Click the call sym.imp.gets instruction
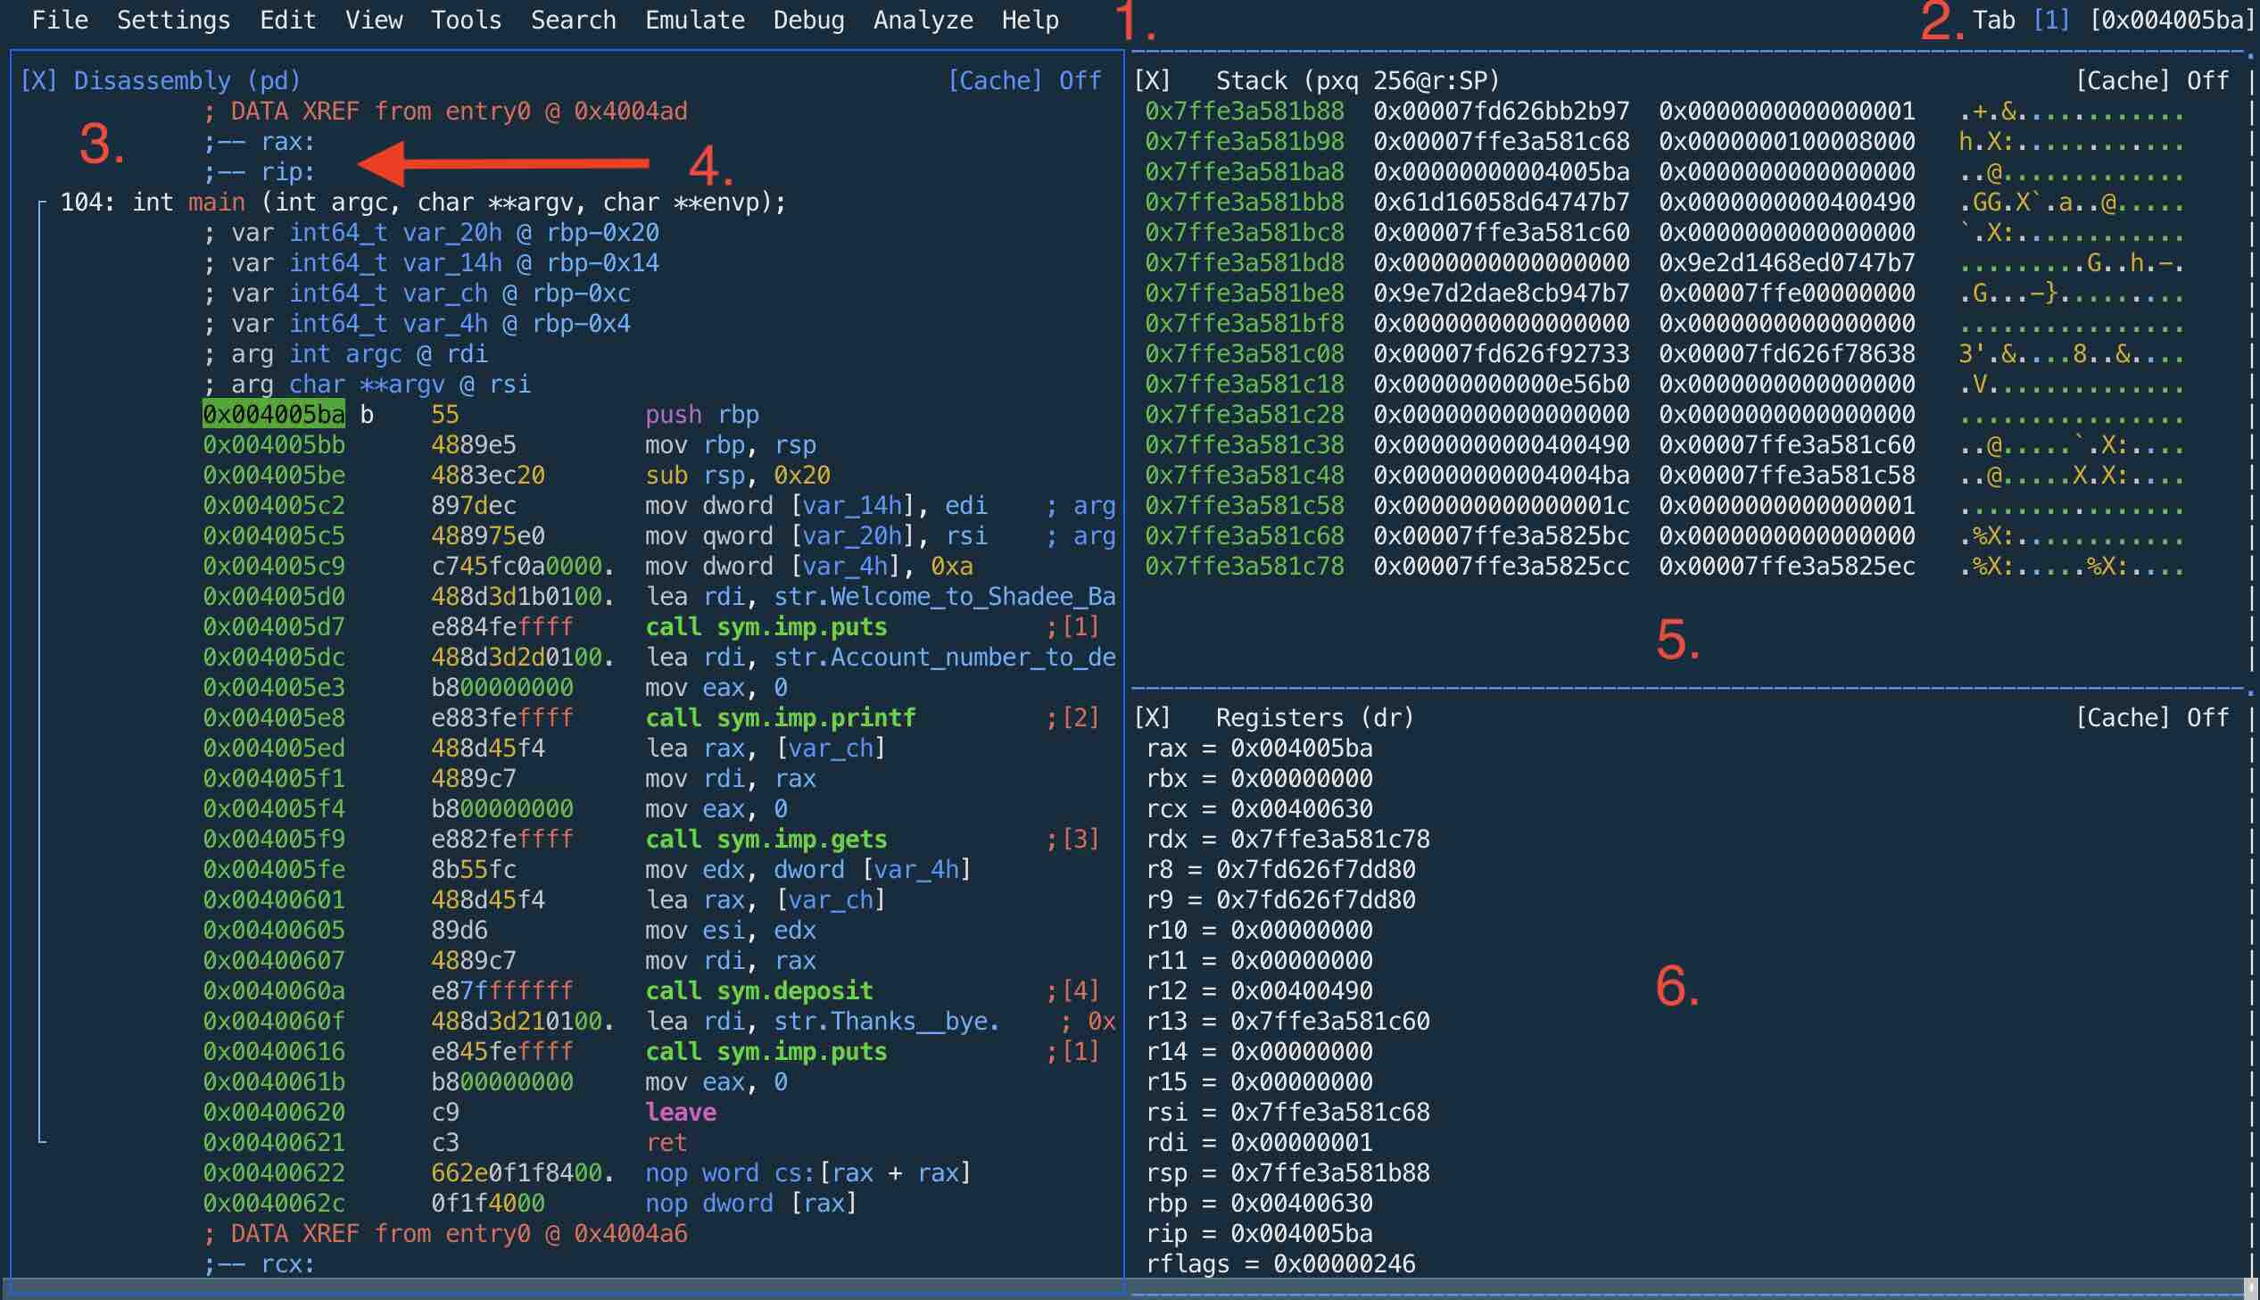The width and height of the screenshot is (2260, 1300). click(766, 839)
